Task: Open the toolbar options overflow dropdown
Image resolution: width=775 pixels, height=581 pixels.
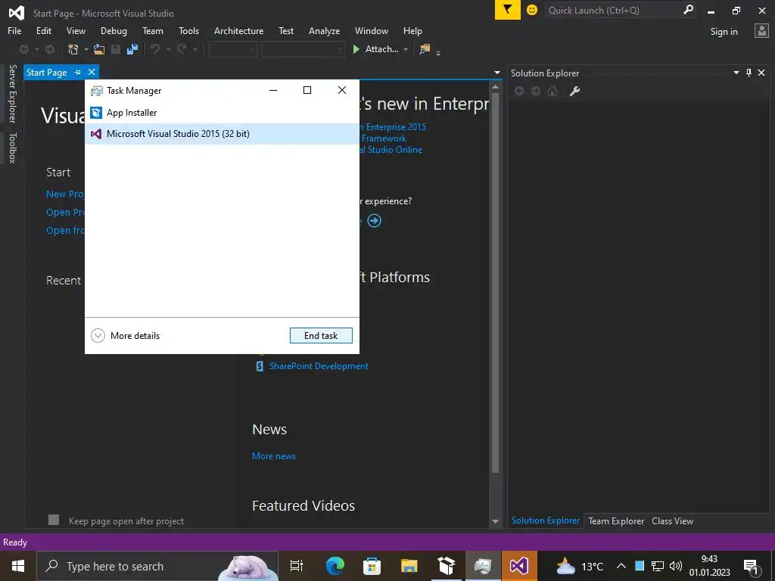Action: click(x=438, y=53)
